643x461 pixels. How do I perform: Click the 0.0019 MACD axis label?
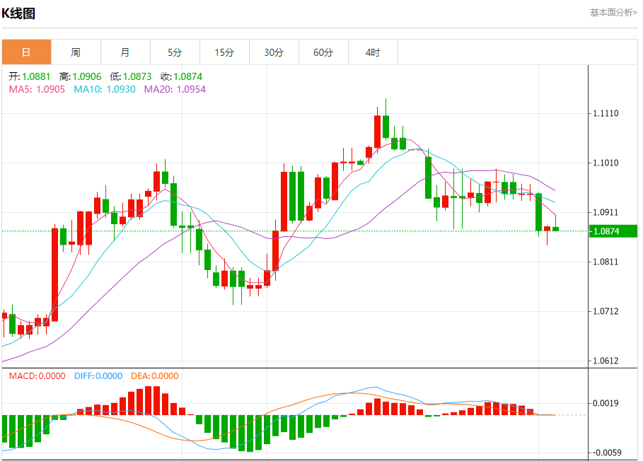tap(606, 403)
